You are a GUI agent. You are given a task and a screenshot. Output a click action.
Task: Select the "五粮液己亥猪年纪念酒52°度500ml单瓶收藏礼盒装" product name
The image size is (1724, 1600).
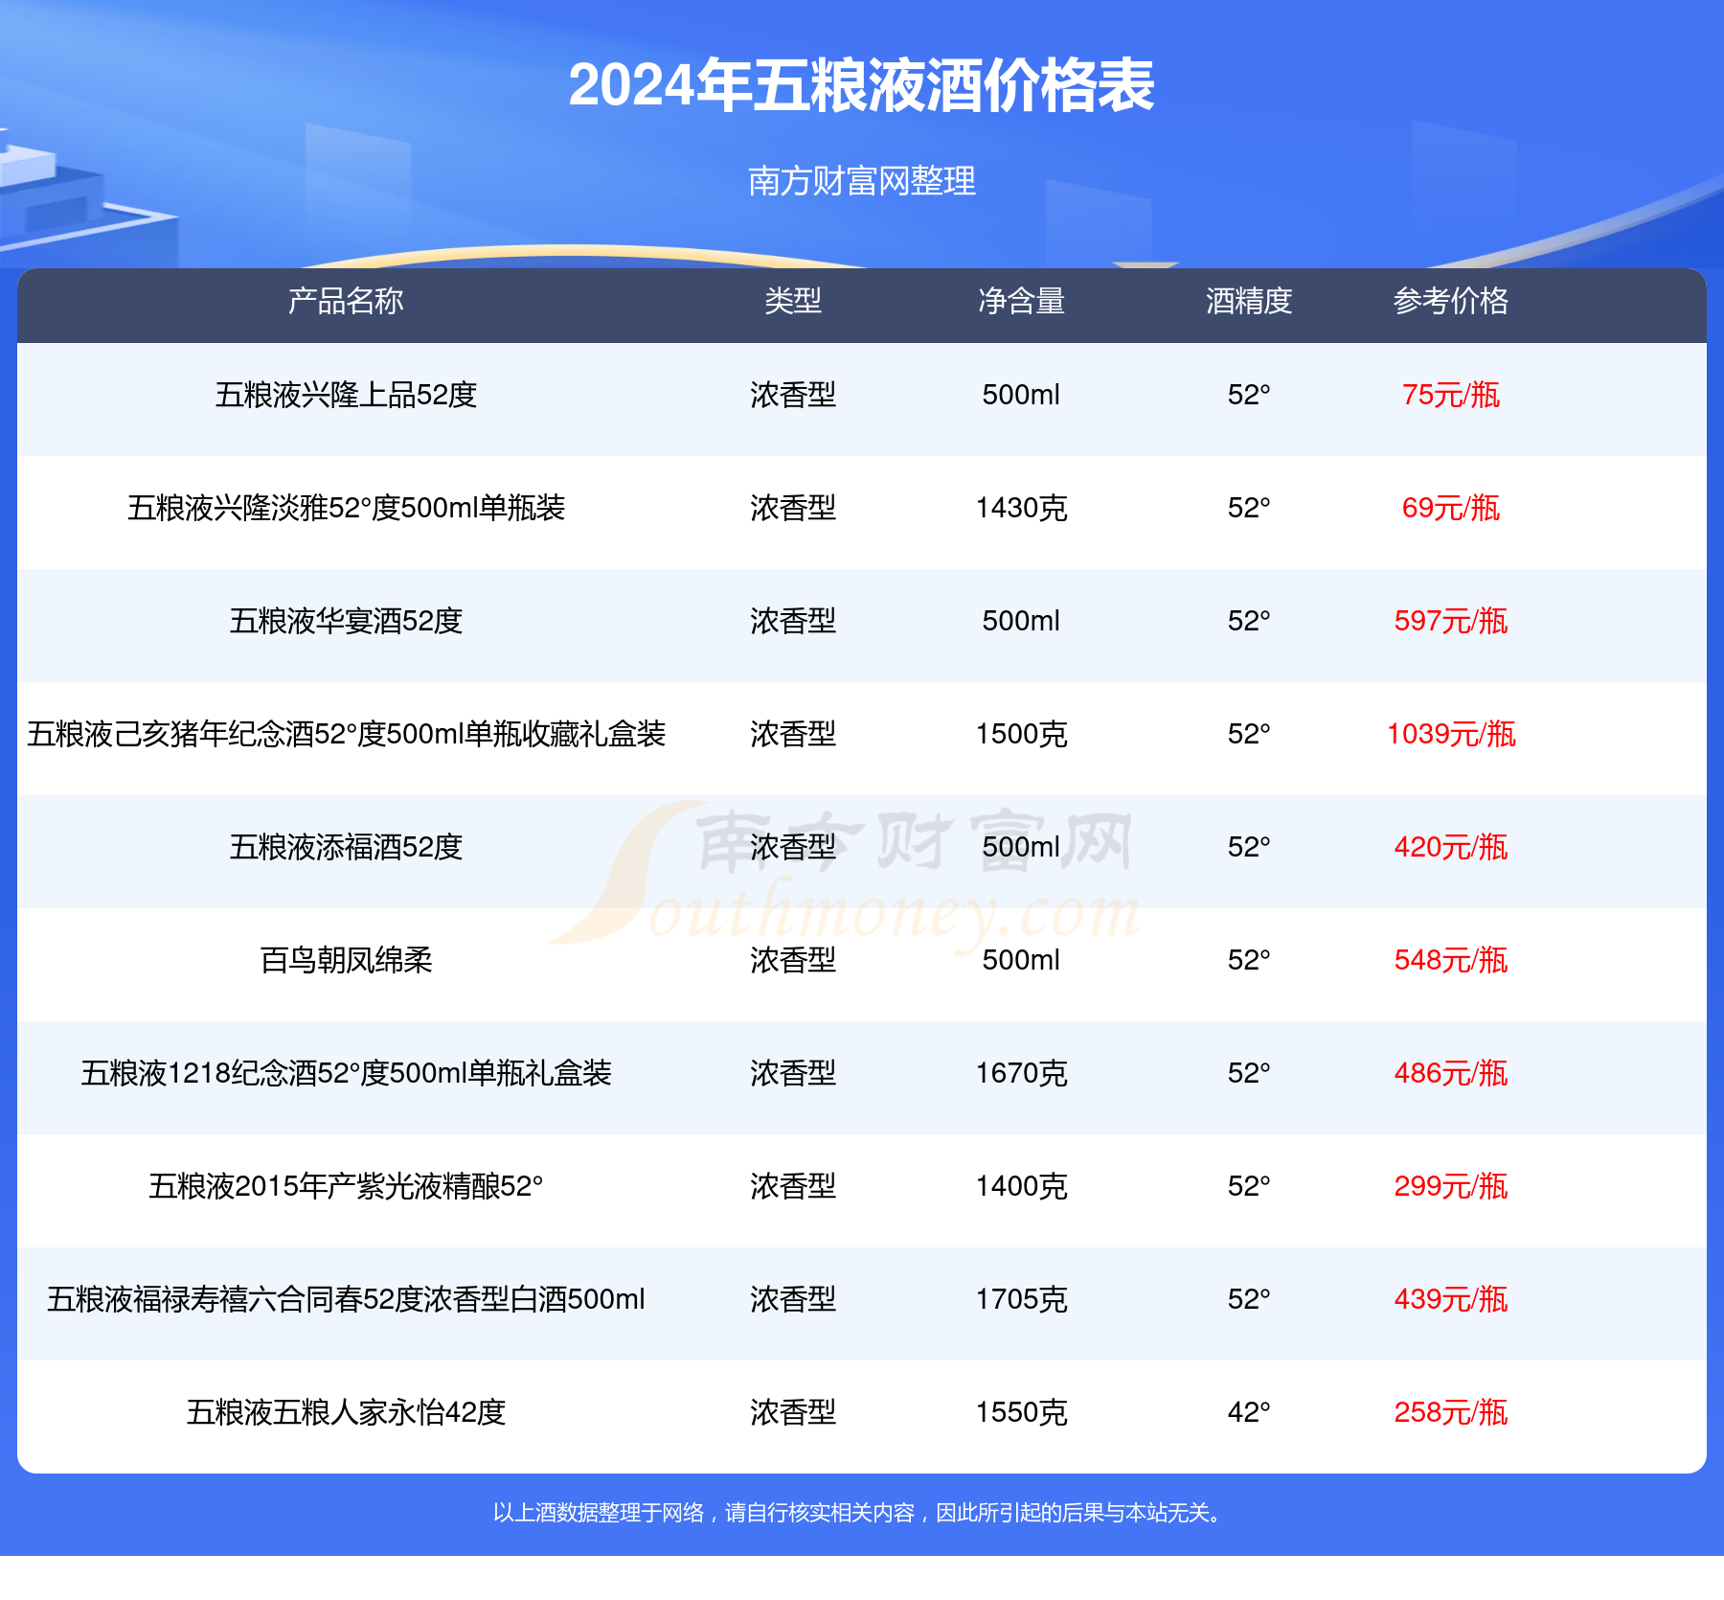click(346, 734)
